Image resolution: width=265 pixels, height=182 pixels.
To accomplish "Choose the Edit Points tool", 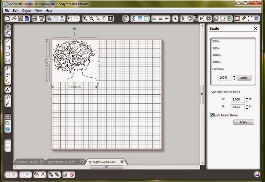I will 8,34.
